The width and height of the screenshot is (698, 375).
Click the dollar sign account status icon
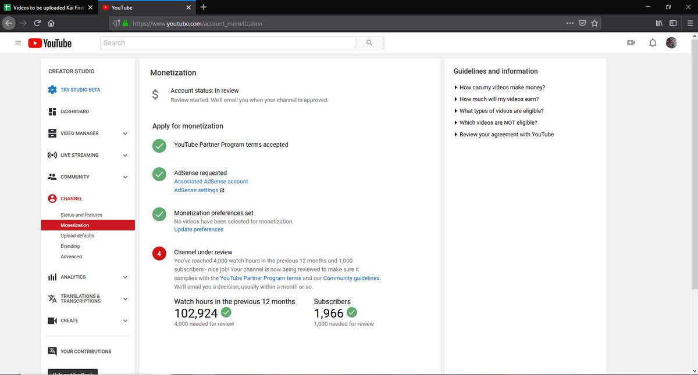155,95
